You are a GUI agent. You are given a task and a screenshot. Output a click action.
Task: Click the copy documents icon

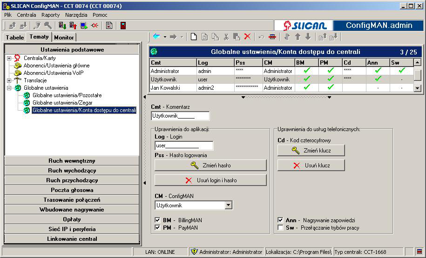click(x=215, y=37)
